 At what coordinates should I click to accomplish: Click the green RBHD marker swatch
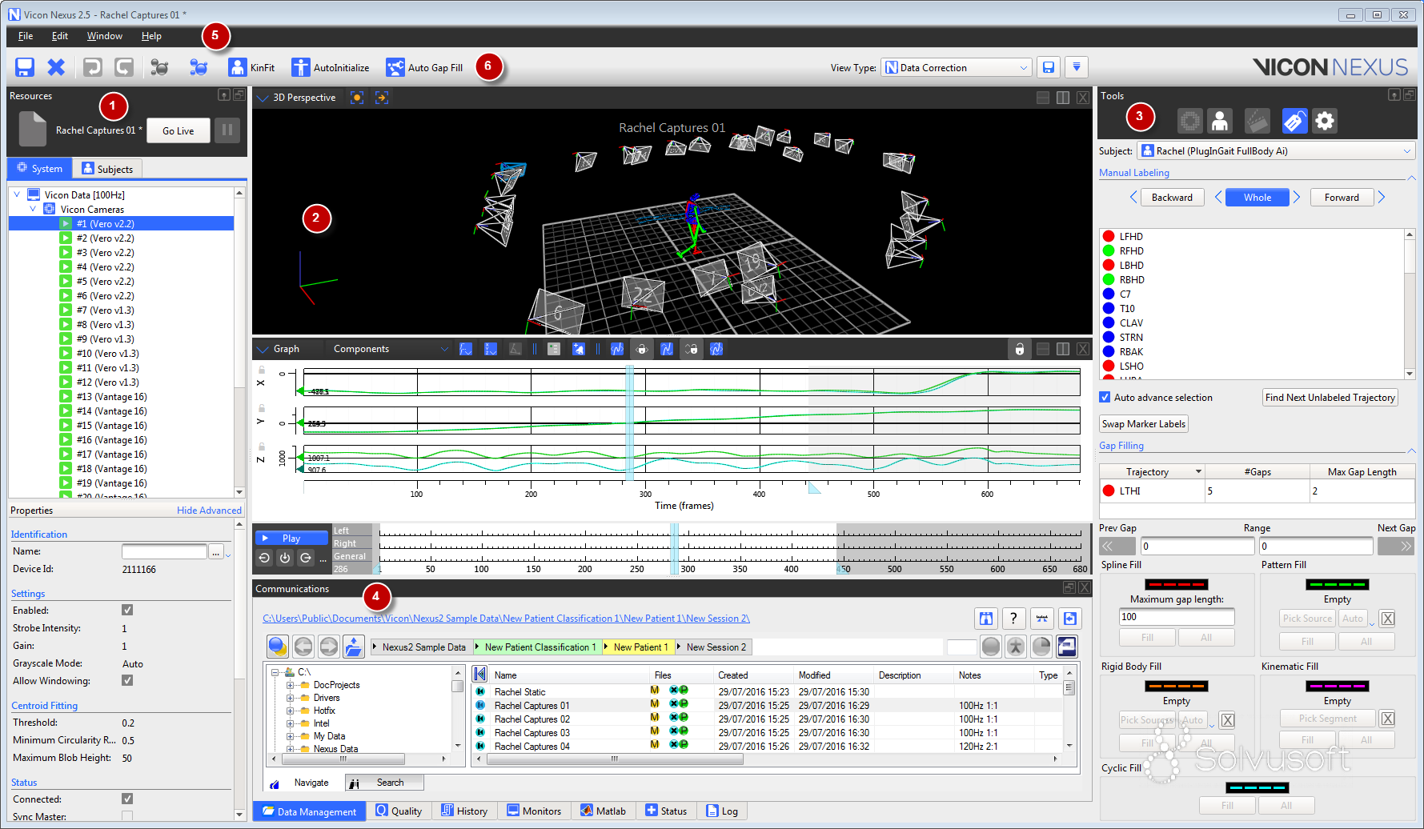pyautogui.click(x=1109, y=279)
